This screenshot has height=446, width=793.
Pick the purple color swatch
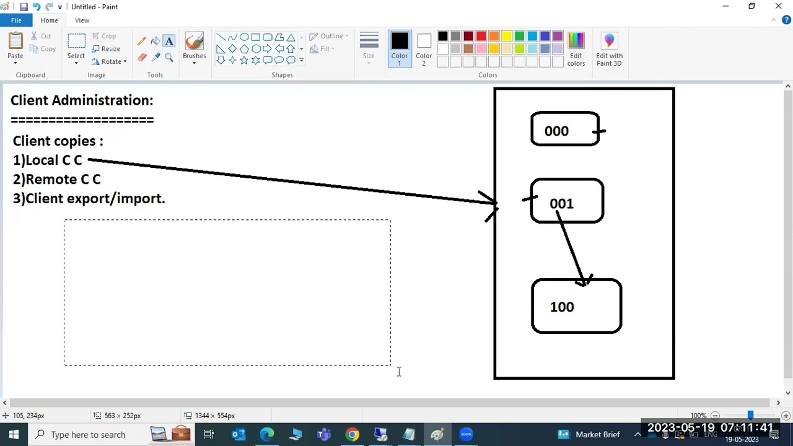(558, 37)
